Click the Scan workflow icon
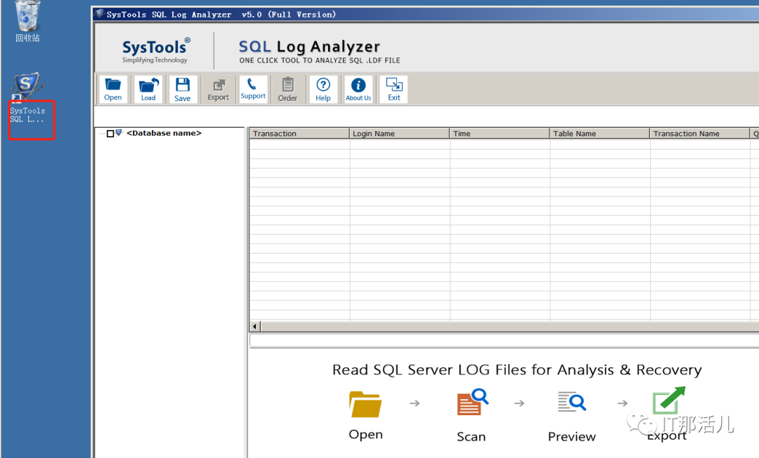The image size is (759, 458). tap(472, 402)
